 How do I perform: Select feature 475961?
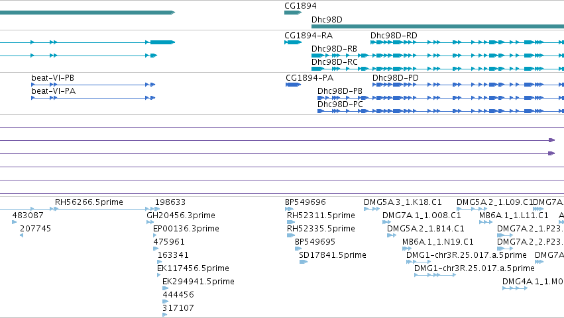[169, 242]
